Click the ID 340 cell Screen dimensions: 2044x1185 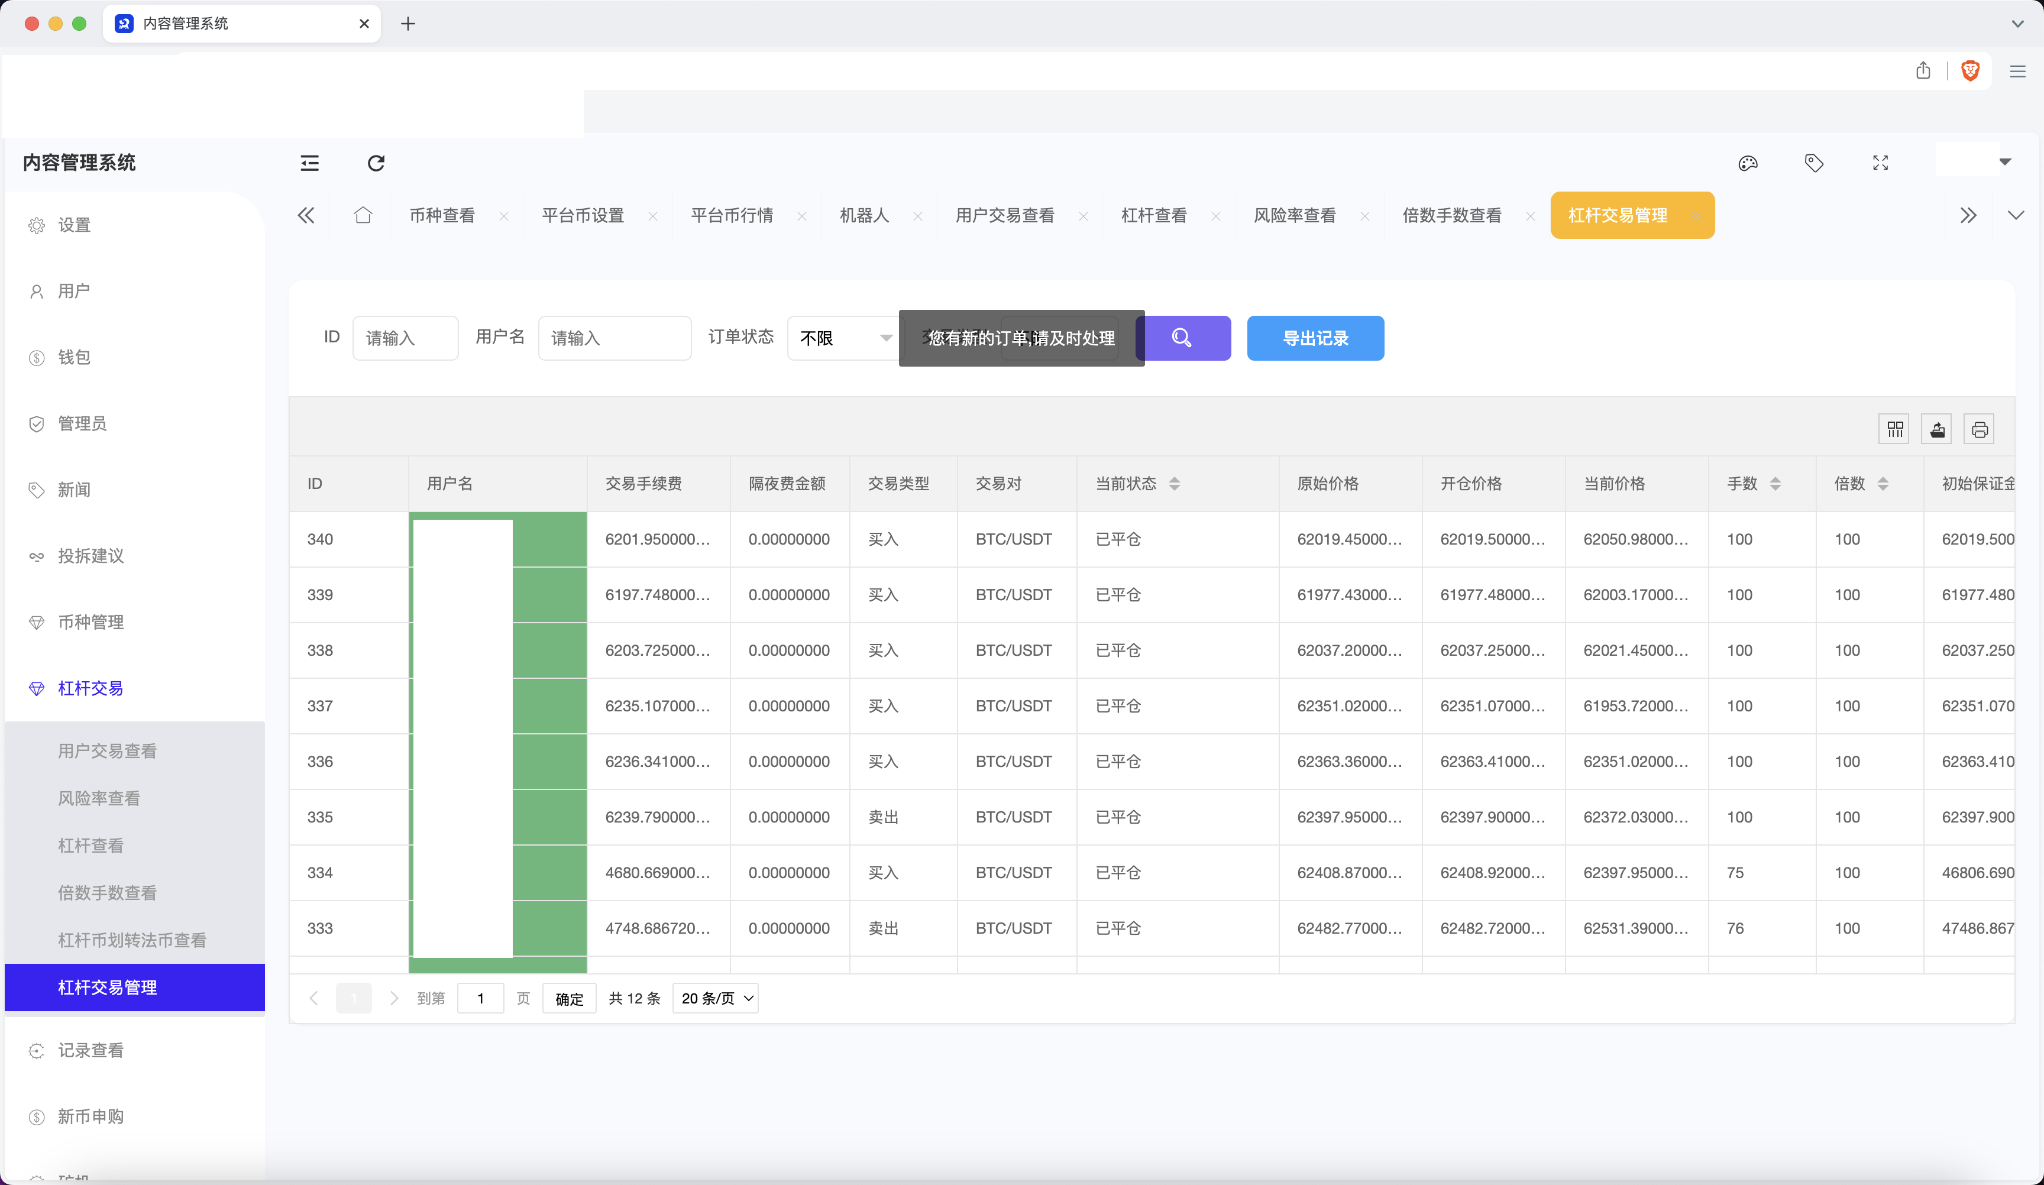pos(349,539)
